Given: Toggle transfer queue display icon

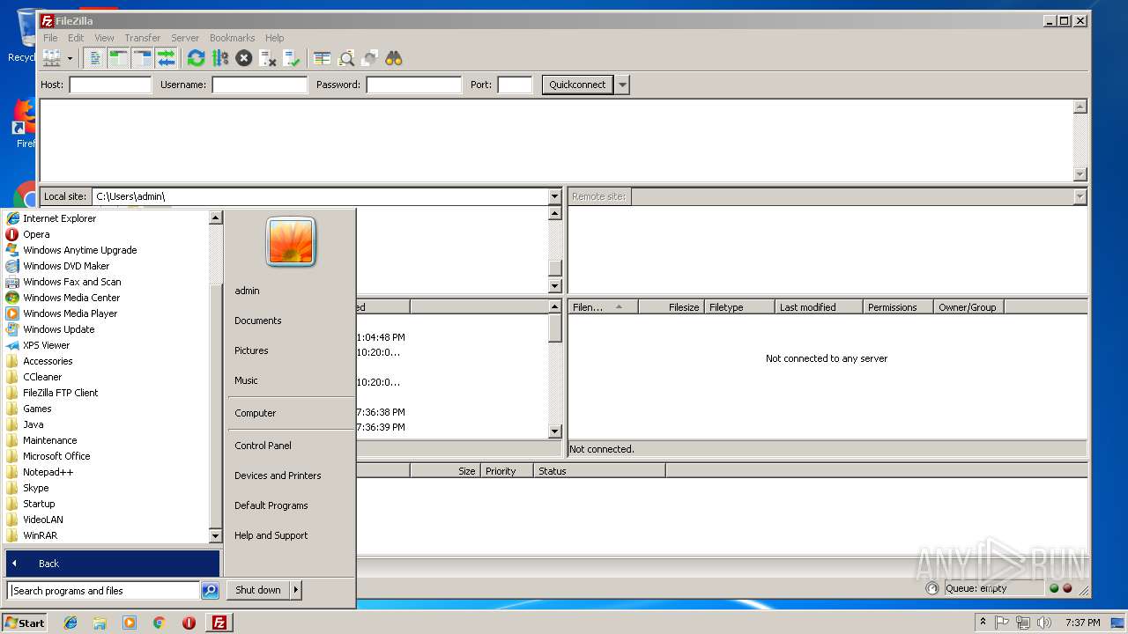Looking at the screenshot, I should tap(166, 58).
